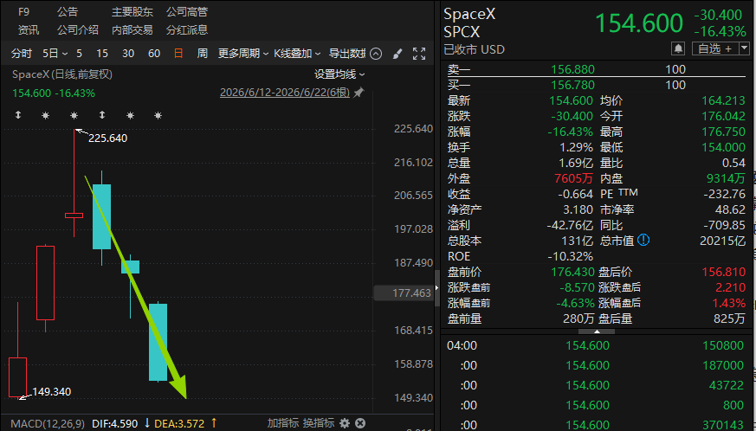Open the 主要股东 menu item
756x431 pixels.
pos(132,12)
